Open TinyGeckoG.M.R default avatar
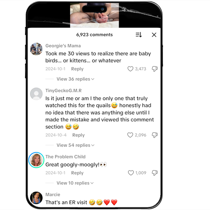The height and width of the screenshot is (210, 210). pyautogui.click(x=36, y=94)
